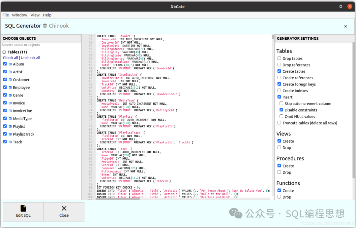Toggle Omit NULL values checkbox
The width and height of the screenshot is (356, 228).
[x=281, y=116]
